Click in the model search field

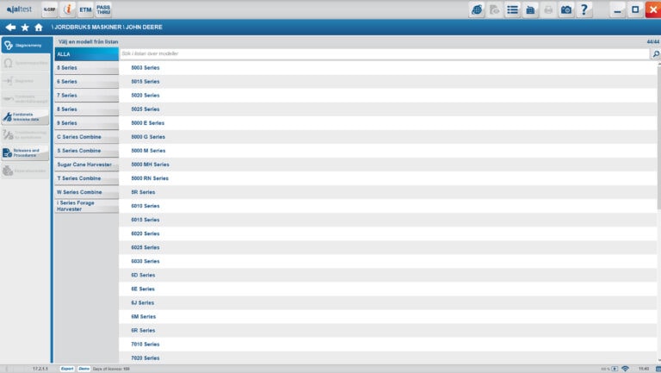(384, 53)
